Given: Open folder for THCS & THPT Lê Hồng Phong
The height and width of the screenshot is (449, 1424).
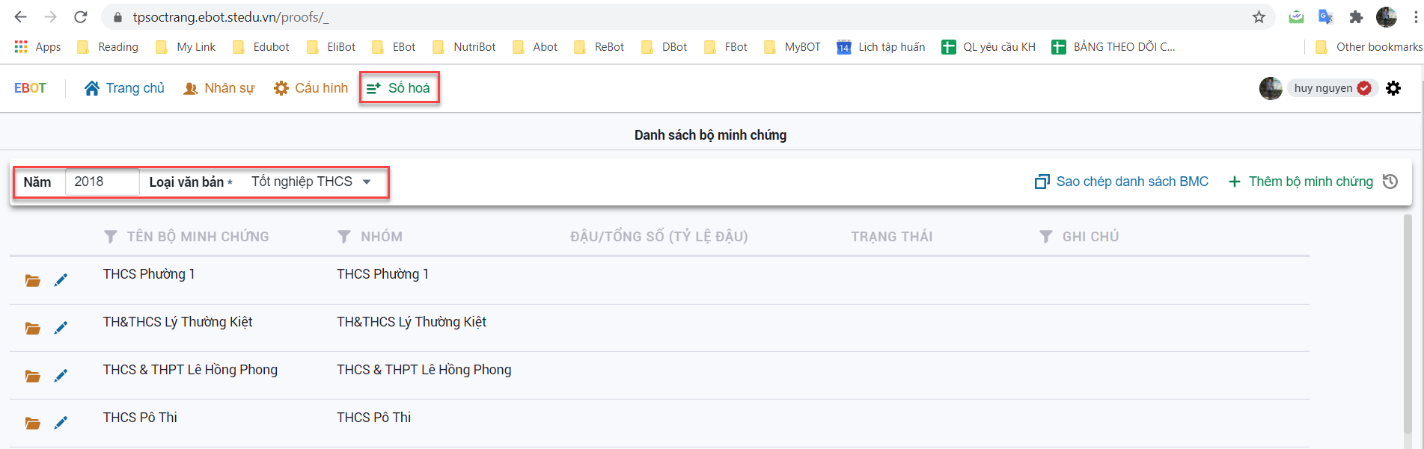Looking at the screenshot, I should coord(32,376).
